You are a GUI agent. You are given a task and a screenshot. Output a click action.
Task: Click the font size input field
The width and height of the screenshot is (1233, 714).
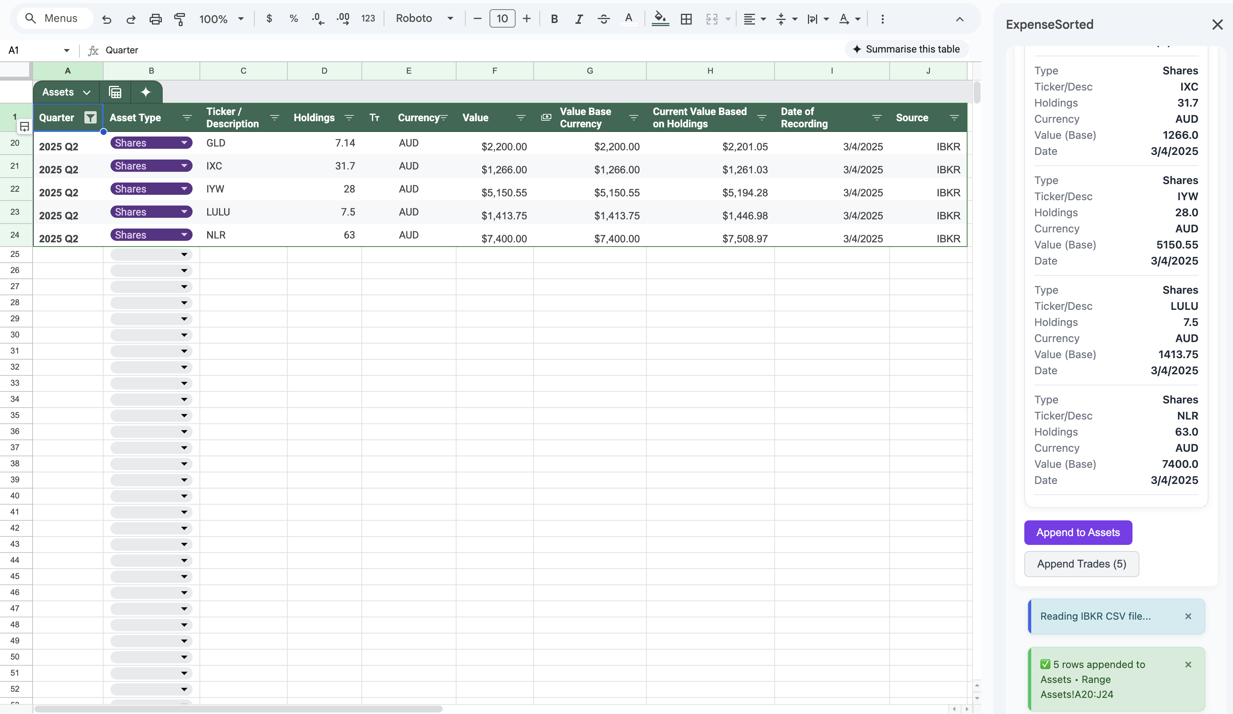[x=502, y=19]
